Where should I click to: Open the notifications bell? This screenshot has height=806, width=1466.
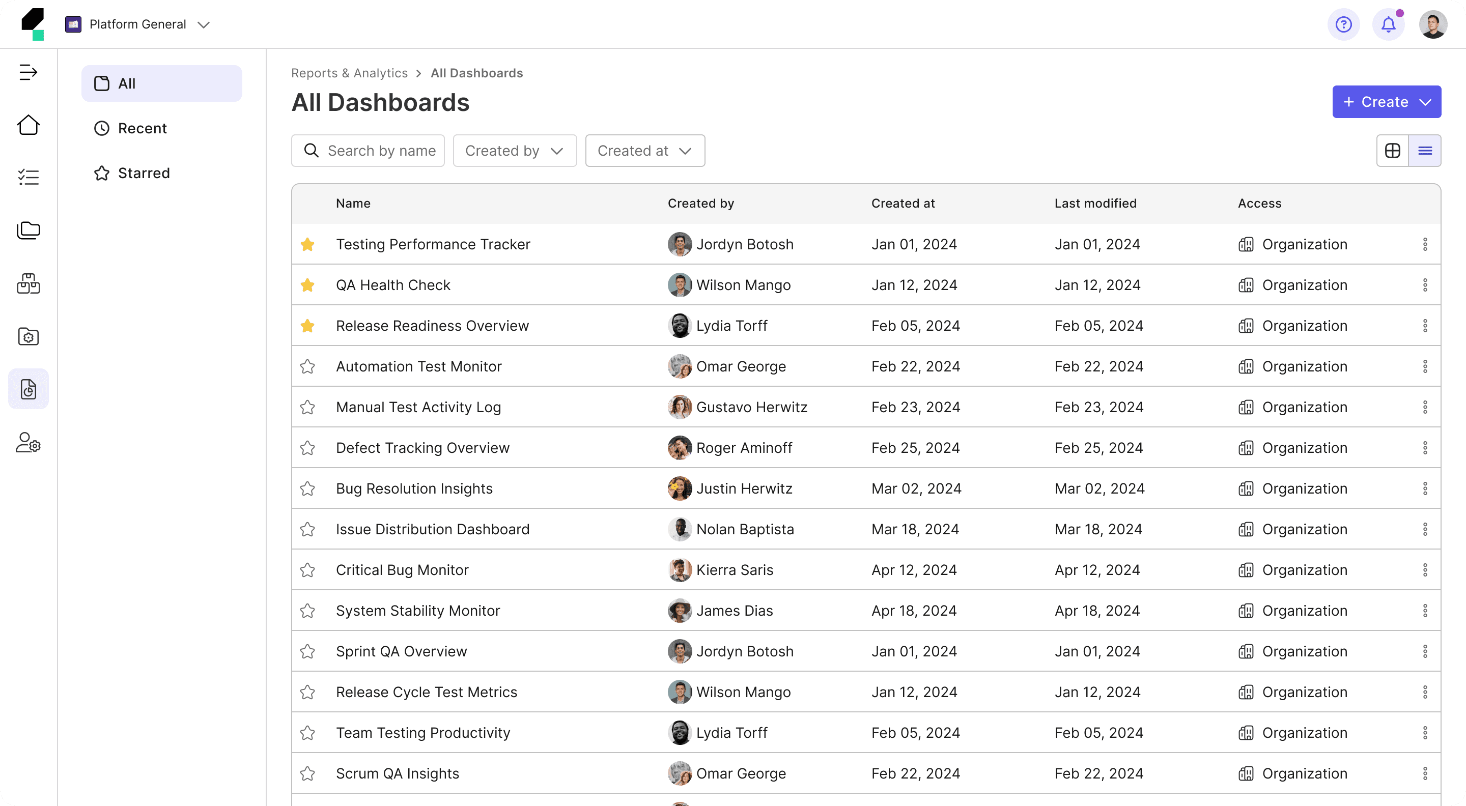pyautogui.click(x=1388, y=24)
